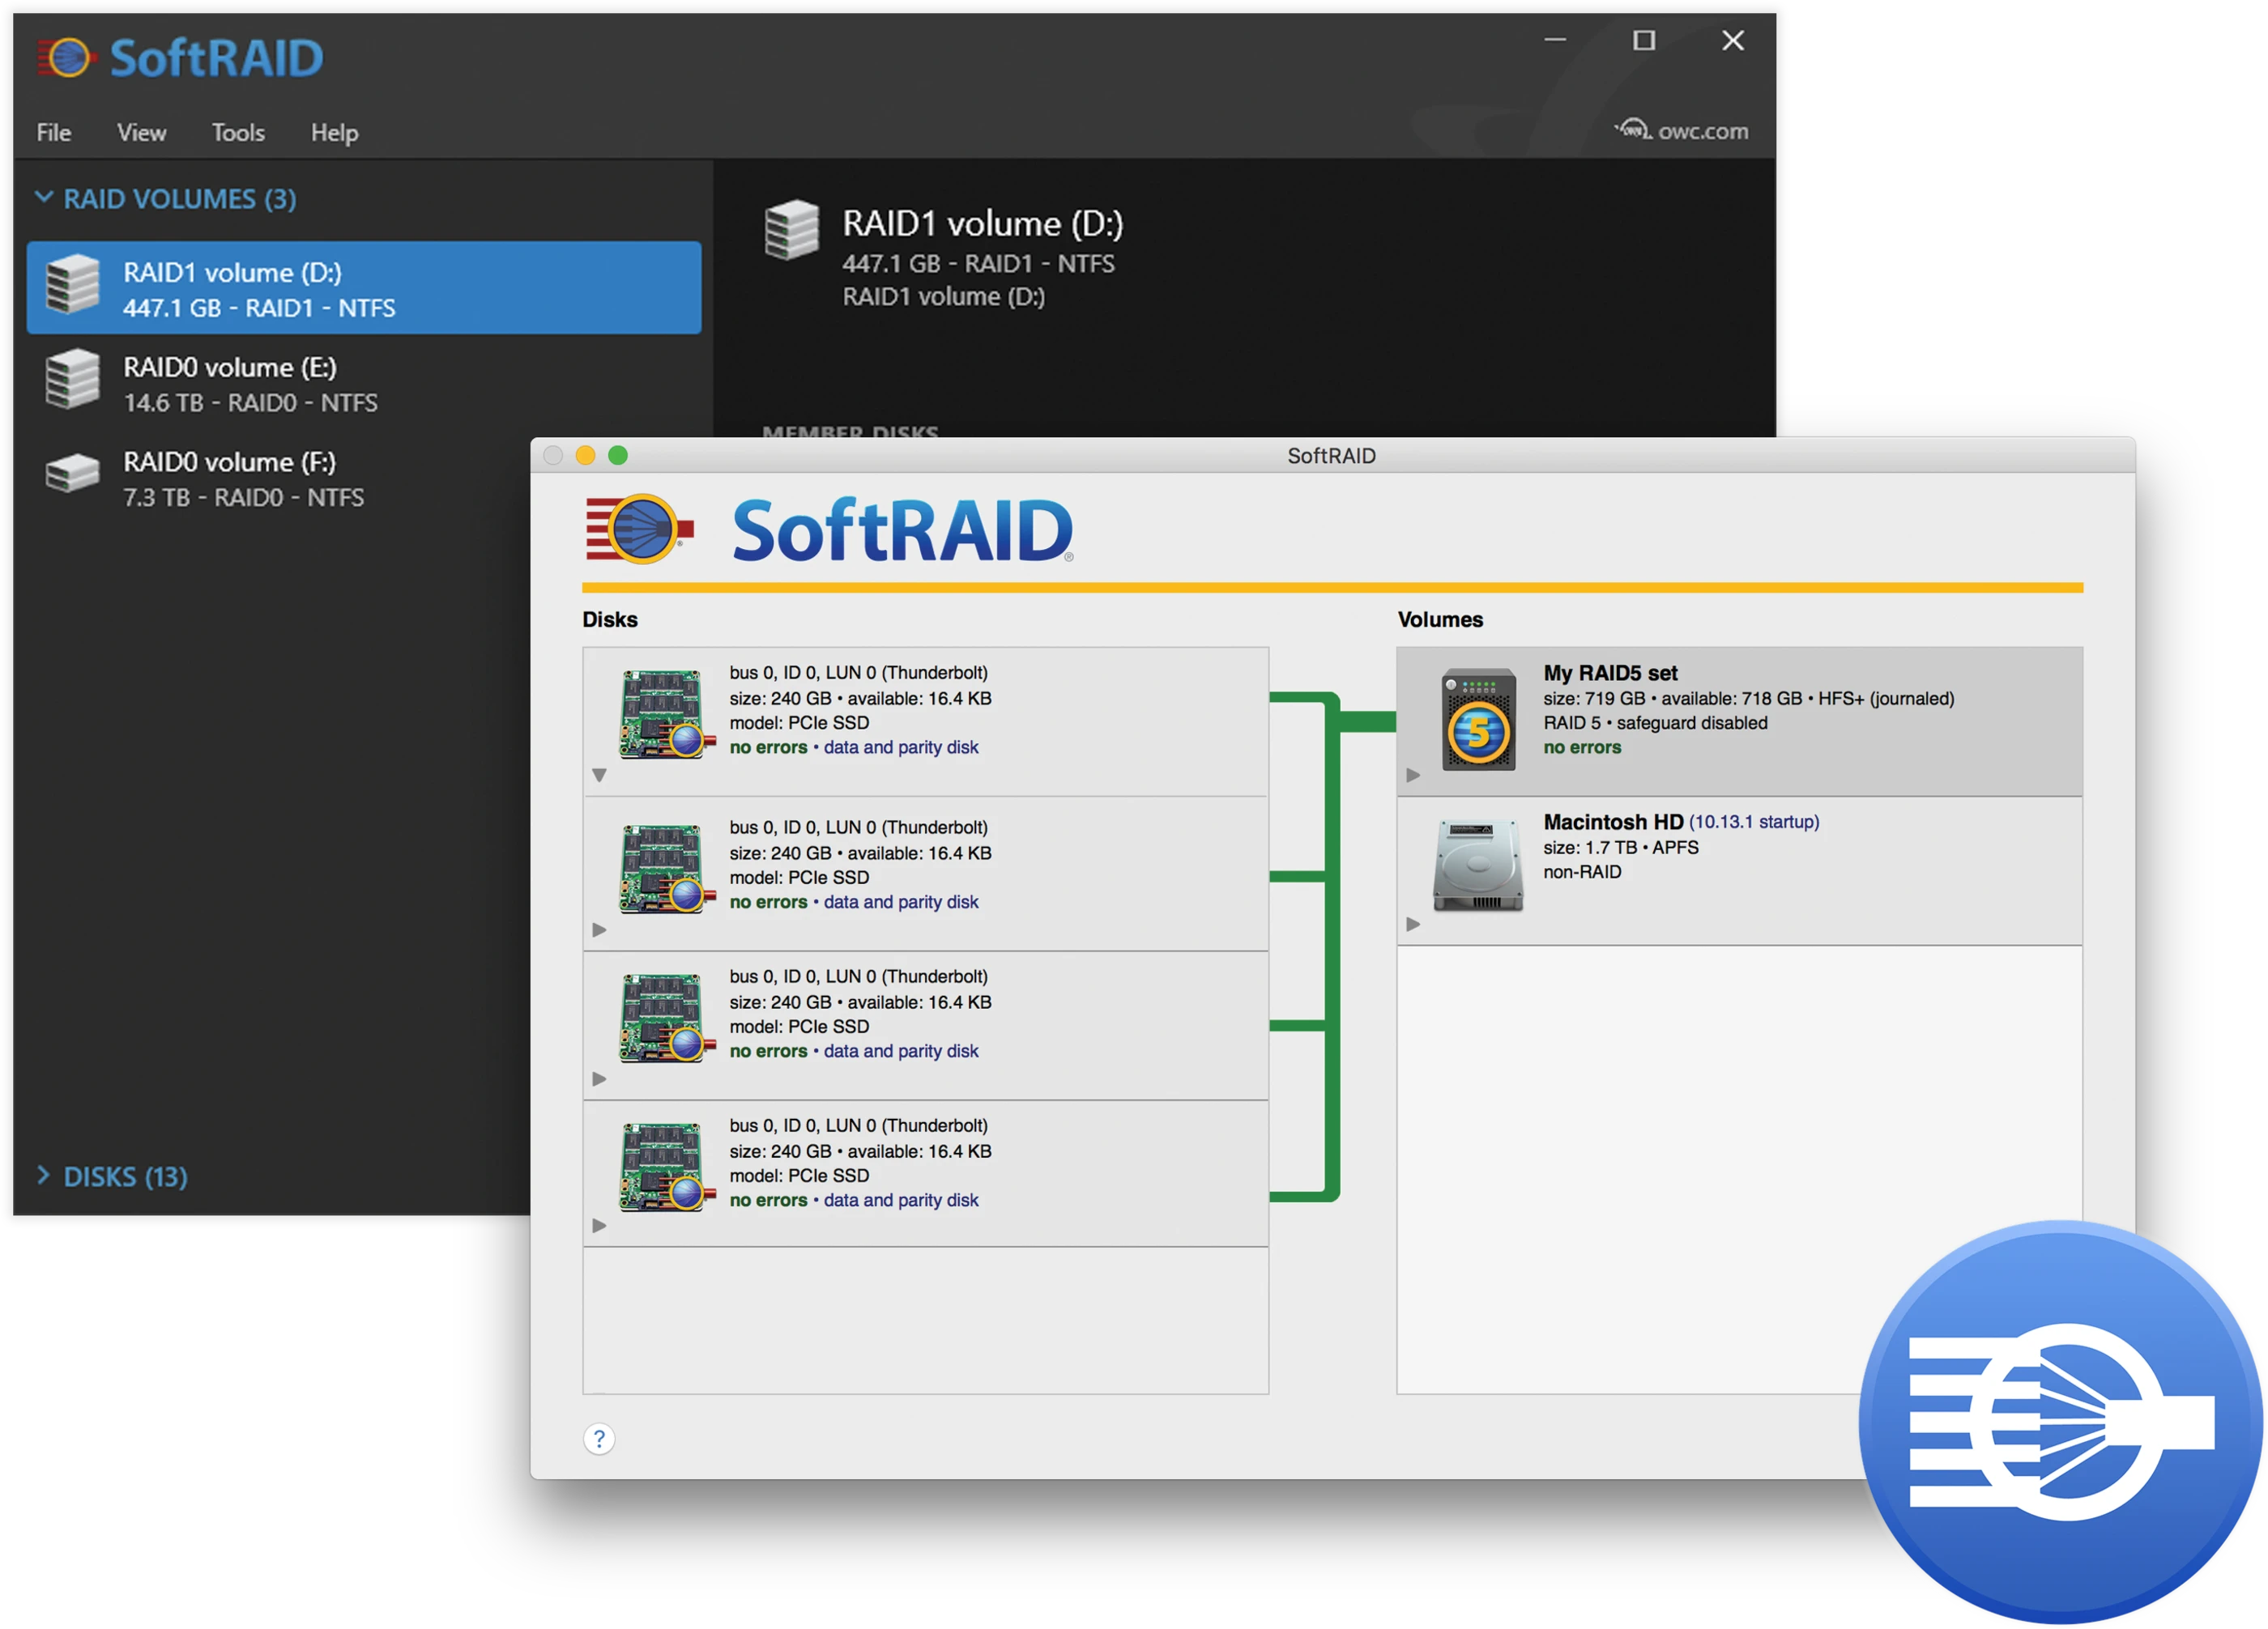Click the large RAID1 volume icon in detail pane
This screenshot has height=1629, width=2268.
pos(792,230)
